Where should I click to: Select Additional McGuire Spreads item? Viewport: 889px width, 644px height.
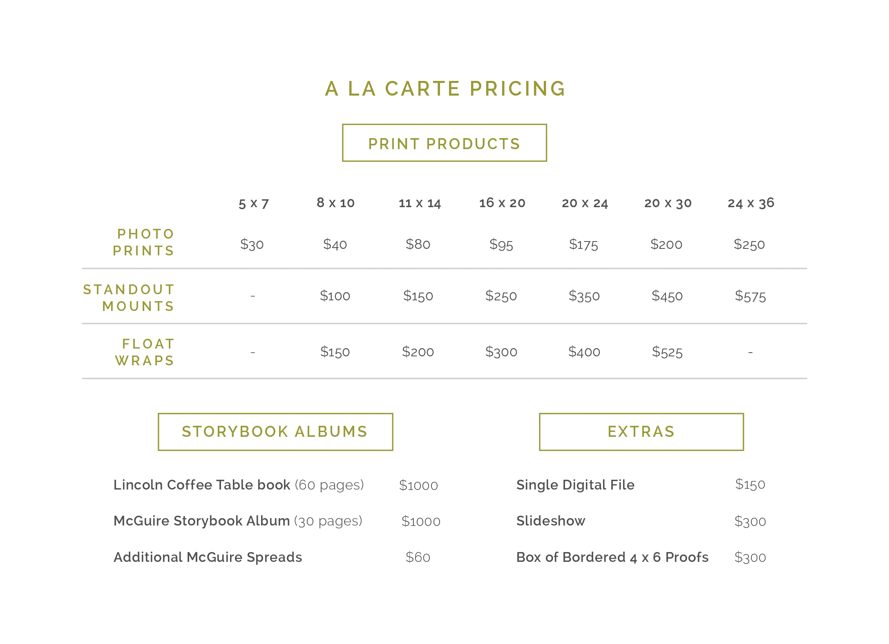[208, 557]
